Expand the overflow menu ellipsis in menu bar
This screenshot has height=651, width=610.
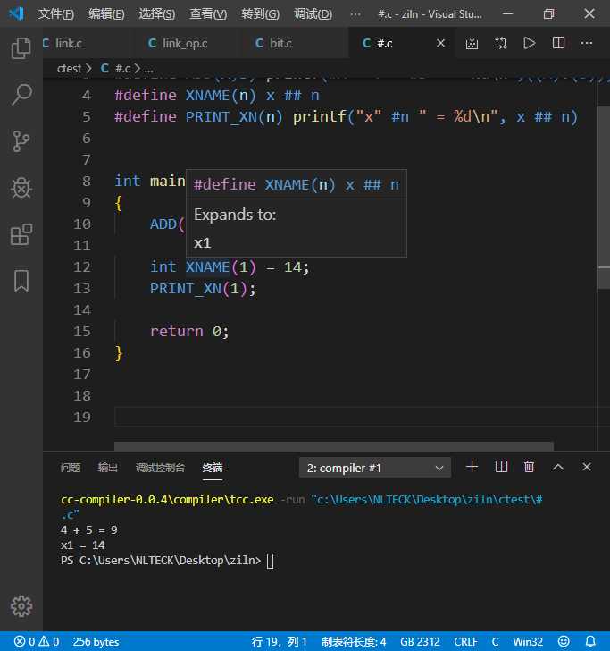(355, 14)
